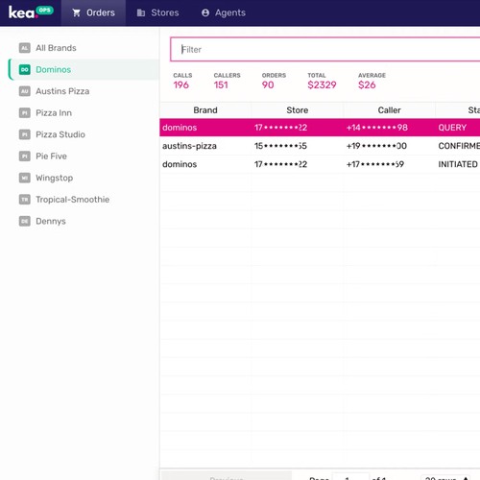Open the Orders tab
Viewport: 480px width, 480px height.
(x=93, y=12)
